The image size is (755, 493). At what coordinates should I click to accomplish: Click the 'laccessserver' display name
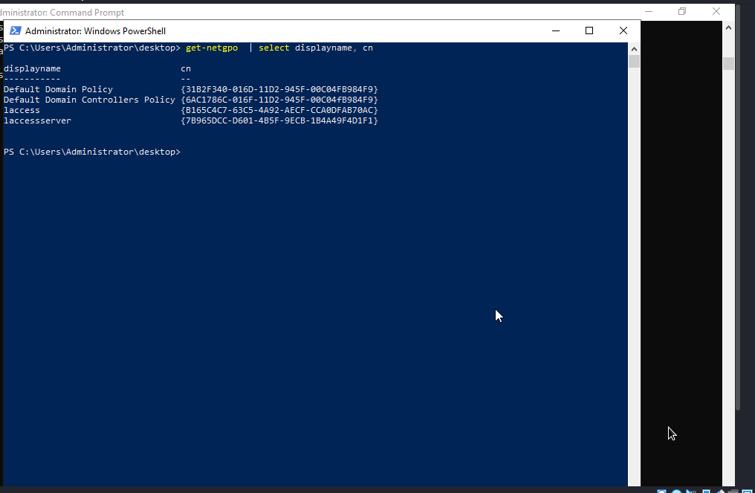tap(38, 120)
